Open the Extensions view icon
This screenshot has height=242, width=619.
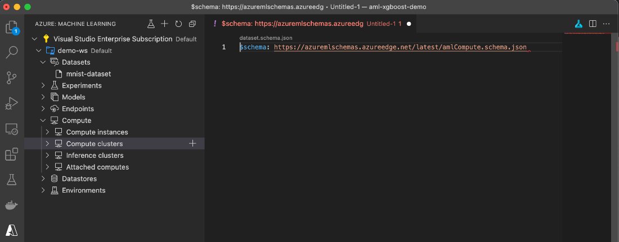(12, 154)
